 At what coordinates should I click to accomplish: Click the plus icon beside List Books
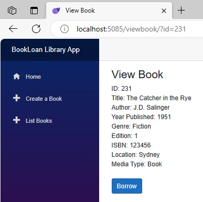[17, 120]
